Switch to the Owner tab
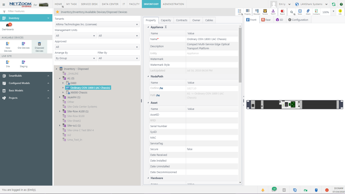 click(x=196, y=20)
